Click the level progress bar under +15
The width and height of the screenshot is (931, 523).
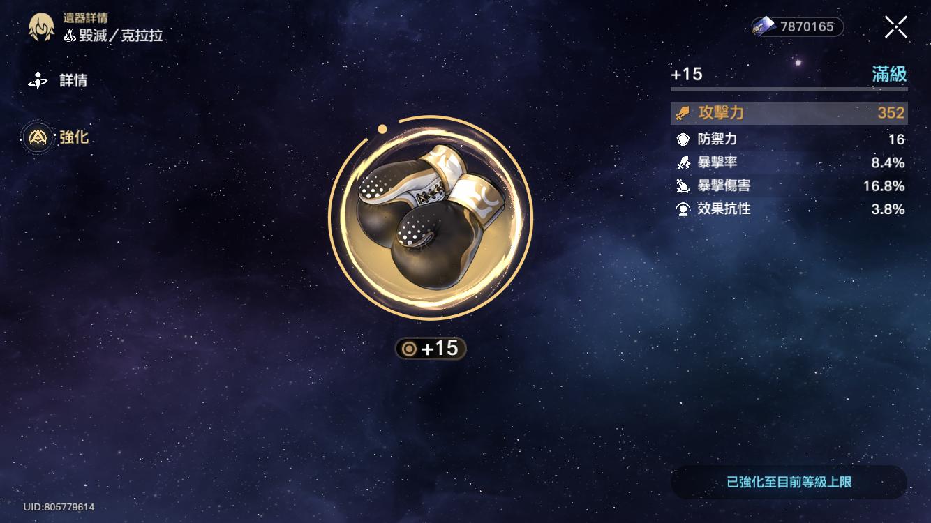(x=789, y=89)
